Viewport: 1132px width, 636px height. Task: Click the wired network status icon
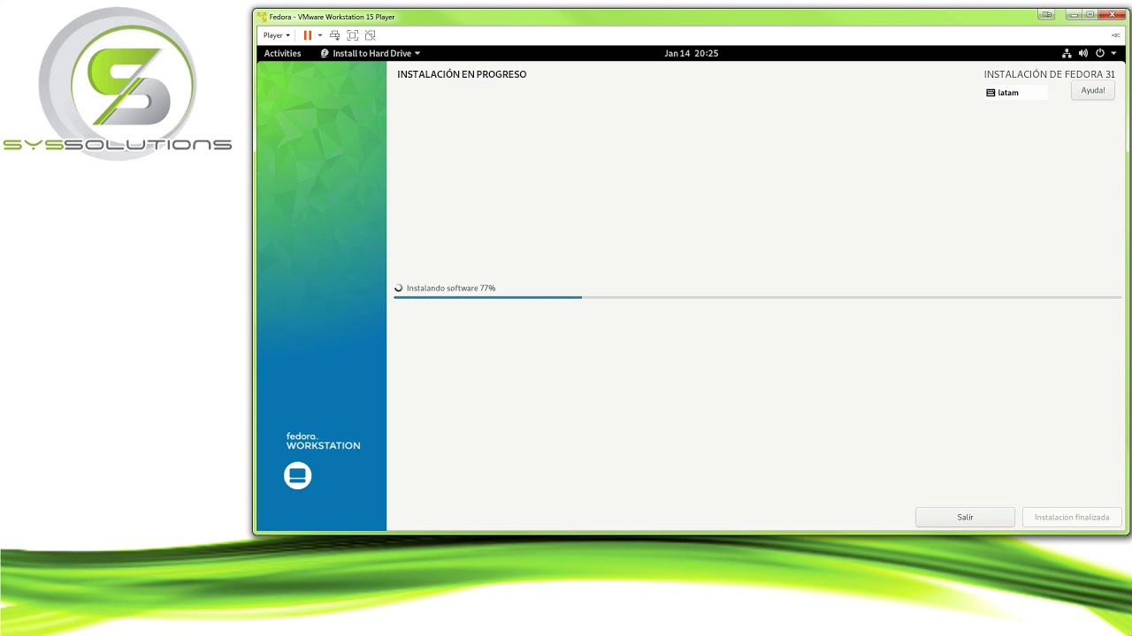pyautogui.click(x=1067, y=53)
